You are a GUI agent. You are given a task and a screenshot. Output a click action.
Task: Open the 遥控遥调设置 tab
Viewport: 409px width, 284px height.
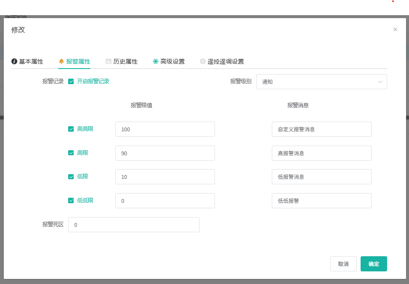[x=226, y=61]
